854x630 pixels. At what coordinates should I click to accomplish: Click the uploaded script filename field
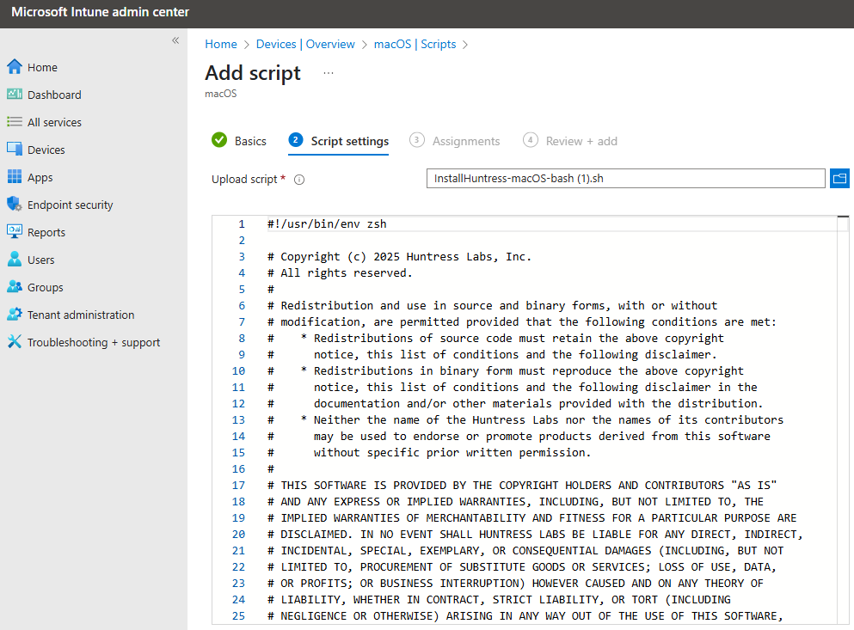click(626, 178)
